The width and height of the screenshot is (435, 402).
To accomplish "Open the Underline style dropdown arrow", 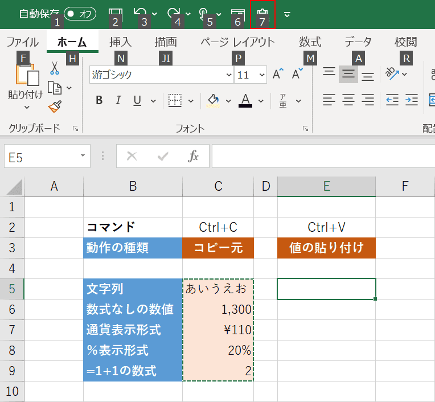I will (x=153, y=101).
